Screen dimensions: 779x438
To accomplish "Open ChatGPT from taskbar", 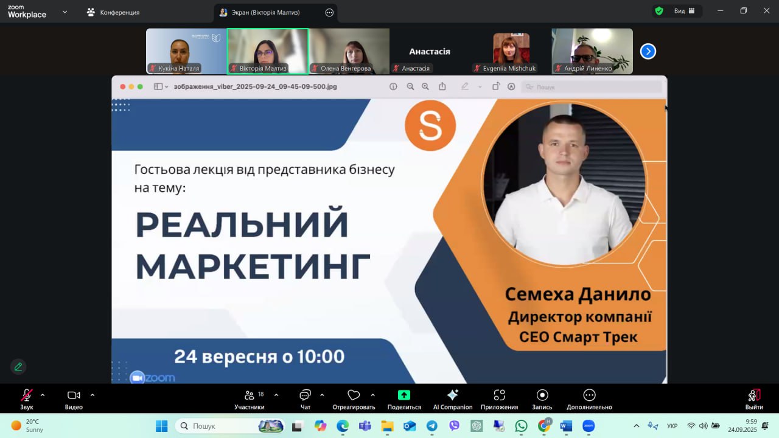I will 477,426.
